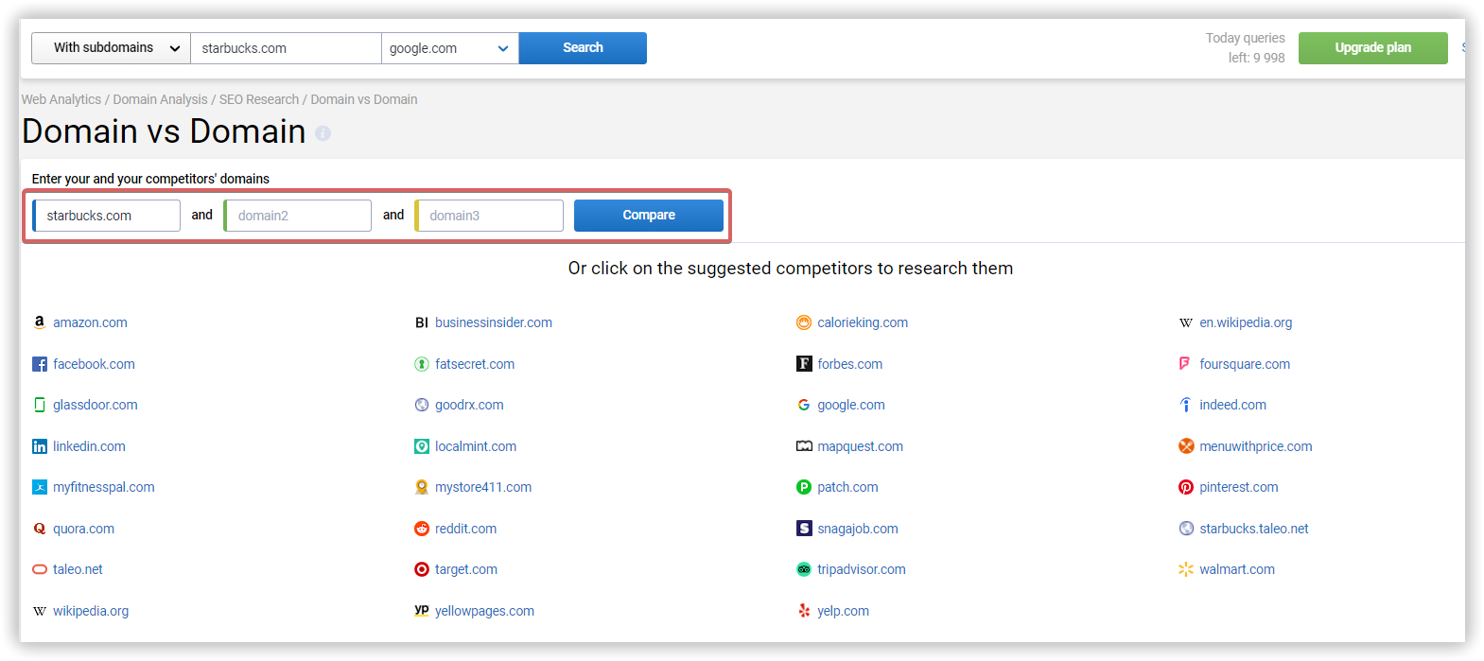Click the Pinterest favicon icon
Viewport: 1484px width, 661px height.
1186,487
